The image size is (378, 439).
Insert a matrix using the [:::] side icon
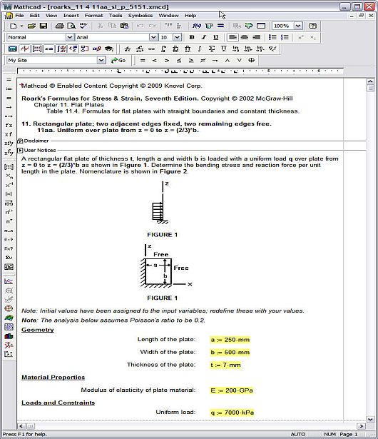tap(9, 167)
